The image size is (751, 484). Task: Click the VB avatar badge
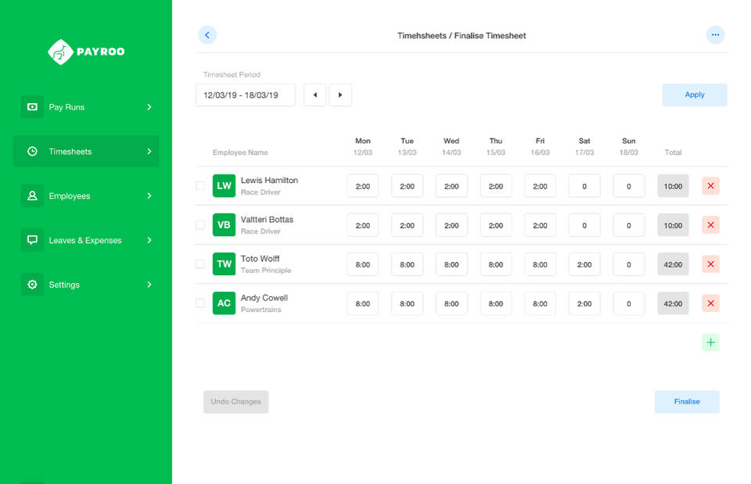[225, 225]
